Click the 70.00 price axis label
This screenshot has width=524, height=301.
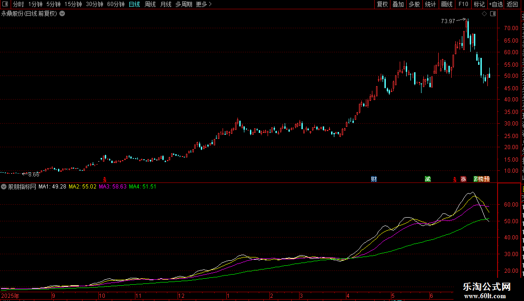point(511,28)
